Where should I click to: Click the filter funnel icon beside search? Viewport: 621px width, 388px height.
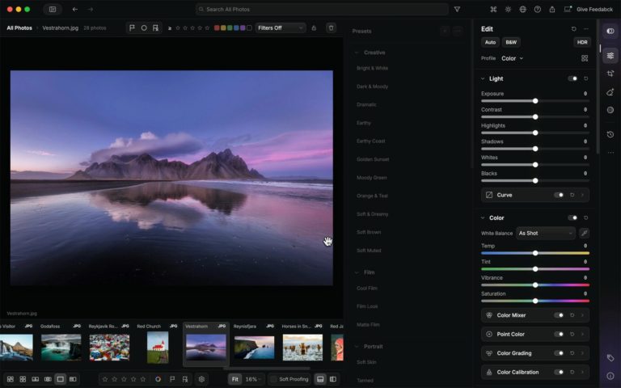[x=457, y=9]
